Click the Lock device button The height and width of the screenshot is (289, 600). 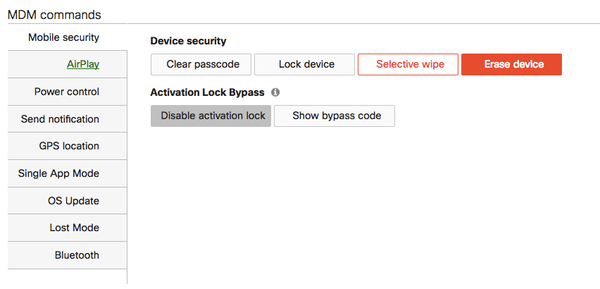point(306,64)
